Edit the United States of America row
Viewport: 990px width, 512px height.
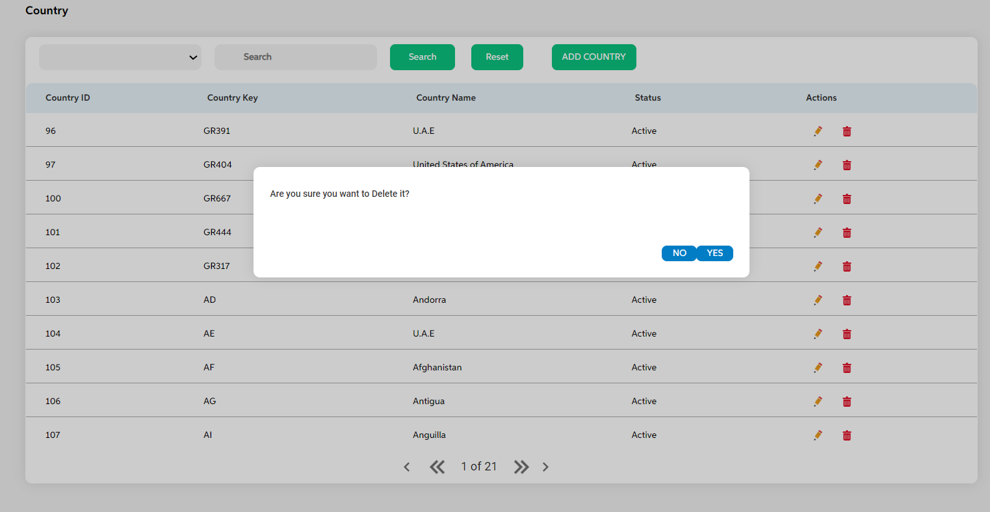pyautogui.click(x=818, y=165)
